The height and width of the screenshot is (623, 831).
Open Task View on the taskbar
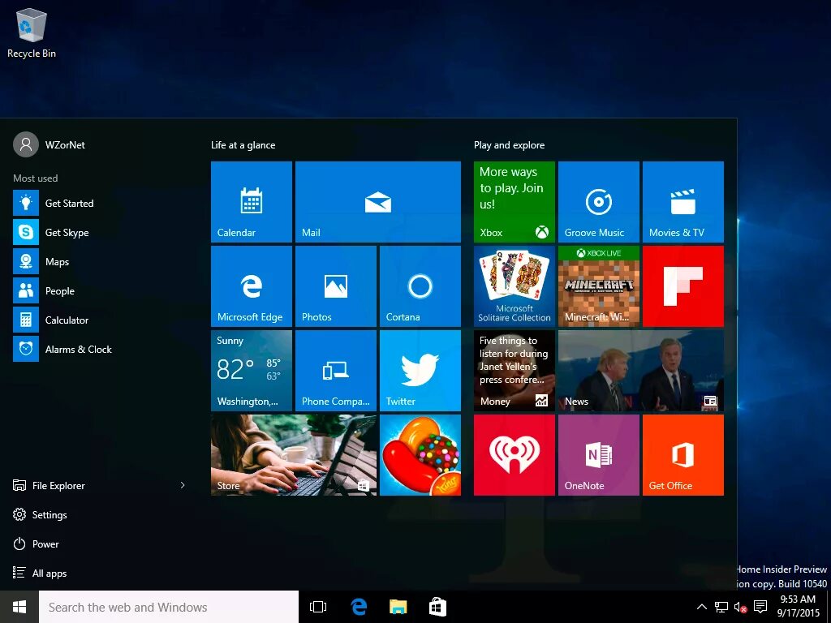click(x=317, y=606)
